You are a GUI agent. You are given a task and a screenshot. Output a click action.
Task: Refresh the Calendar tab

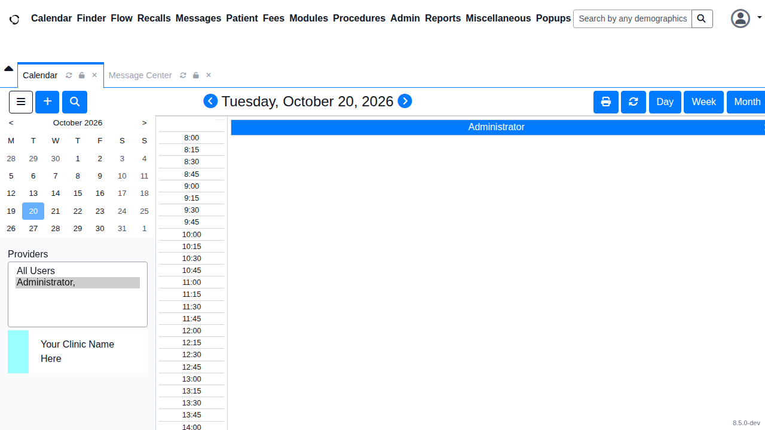[x=69, y=75]
